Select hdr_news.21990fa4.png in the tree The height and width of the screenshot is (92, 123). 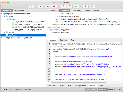tap(28, 24)
